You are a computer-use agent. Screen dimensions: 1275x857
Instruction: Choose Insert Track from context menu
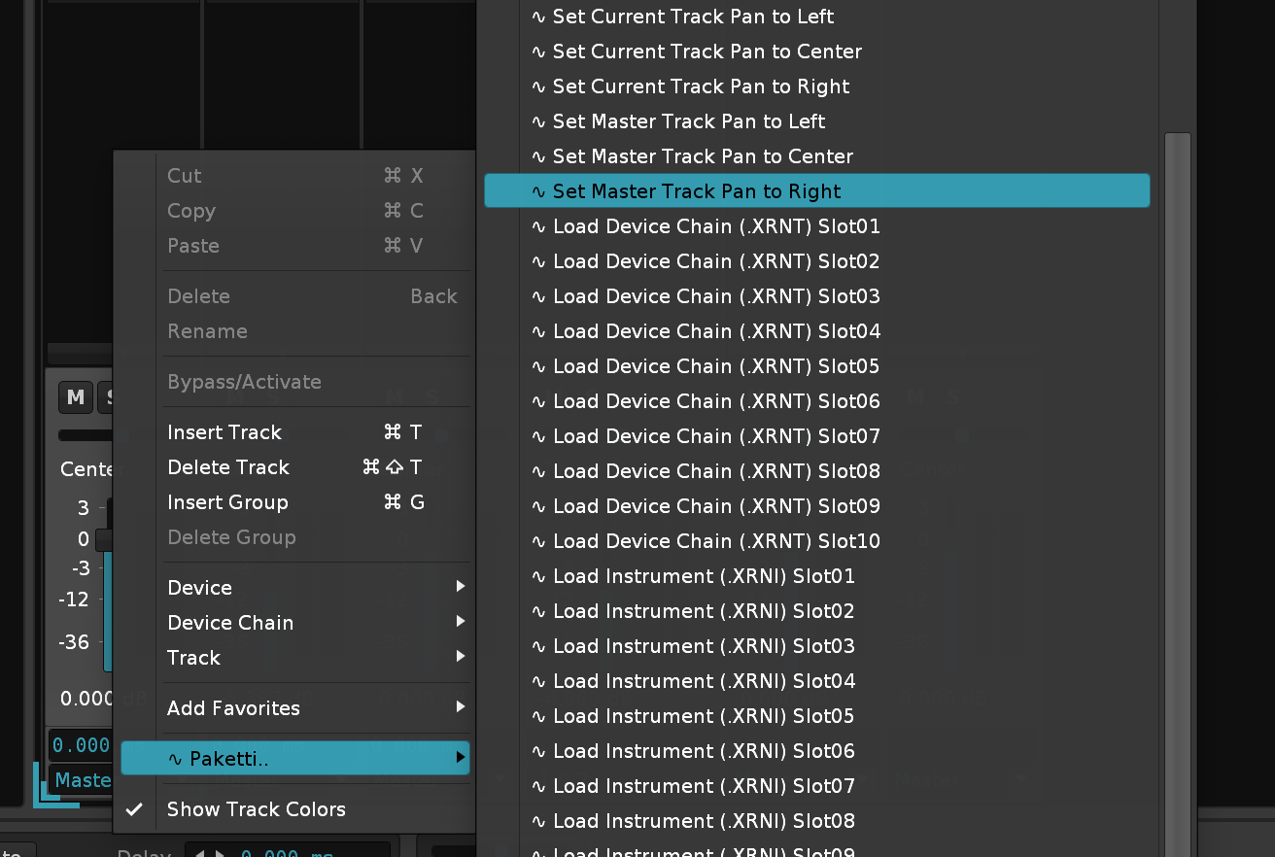(224, 432)
